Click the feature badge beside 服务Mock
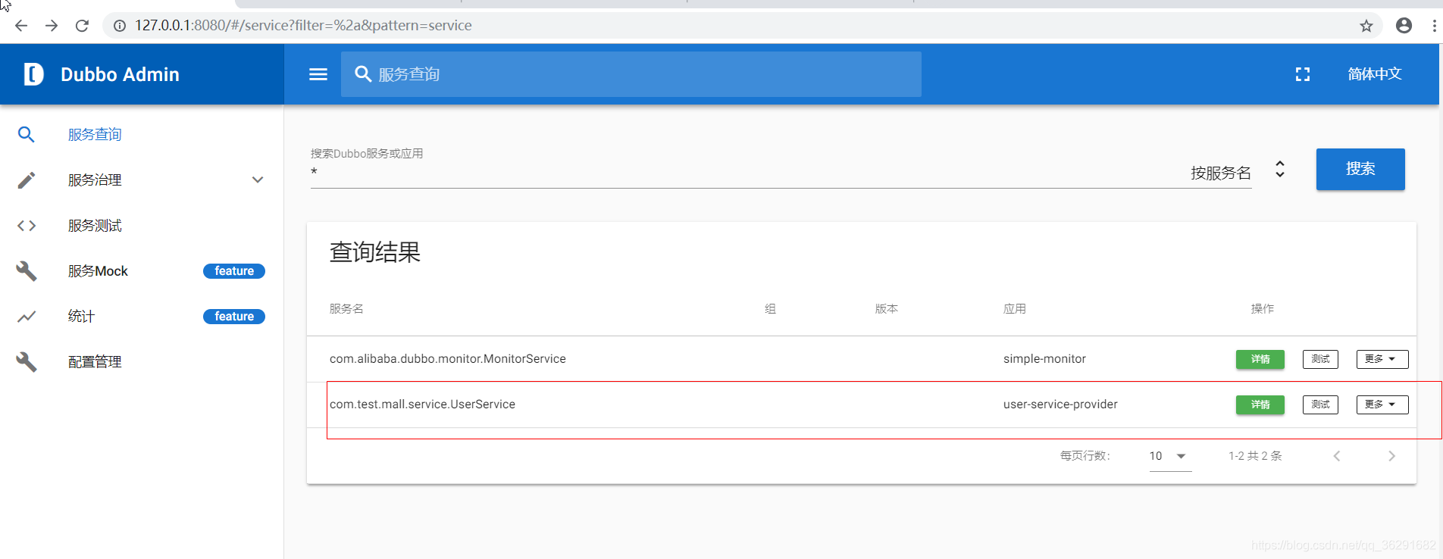The height and width of the screenshot is (559, 1443). (234, 271)
